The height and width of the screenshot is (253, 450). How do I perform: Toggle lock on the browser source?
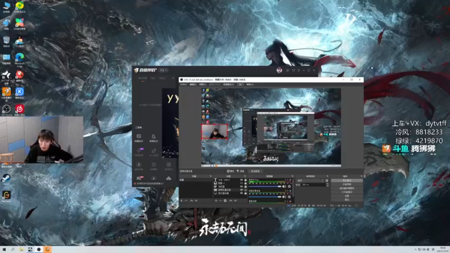click(x=246, y=187)
